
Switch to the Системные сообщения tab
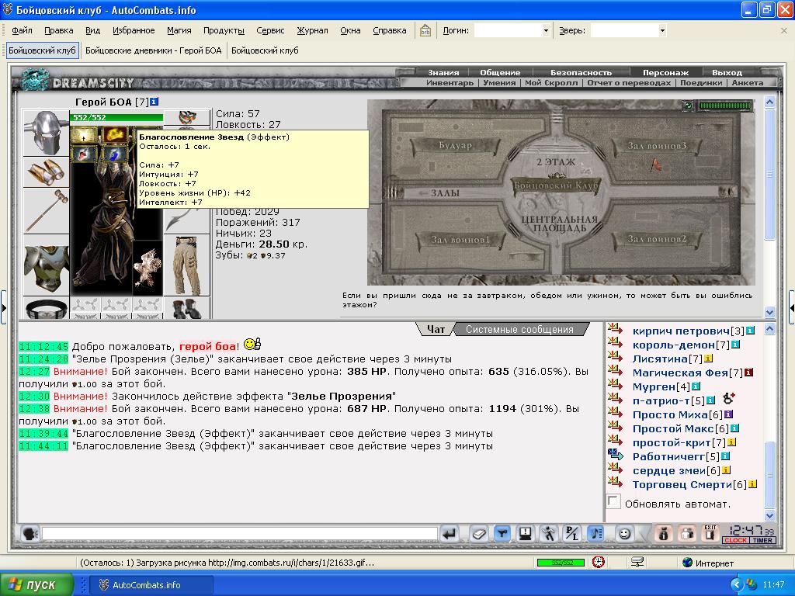(519, 329)
